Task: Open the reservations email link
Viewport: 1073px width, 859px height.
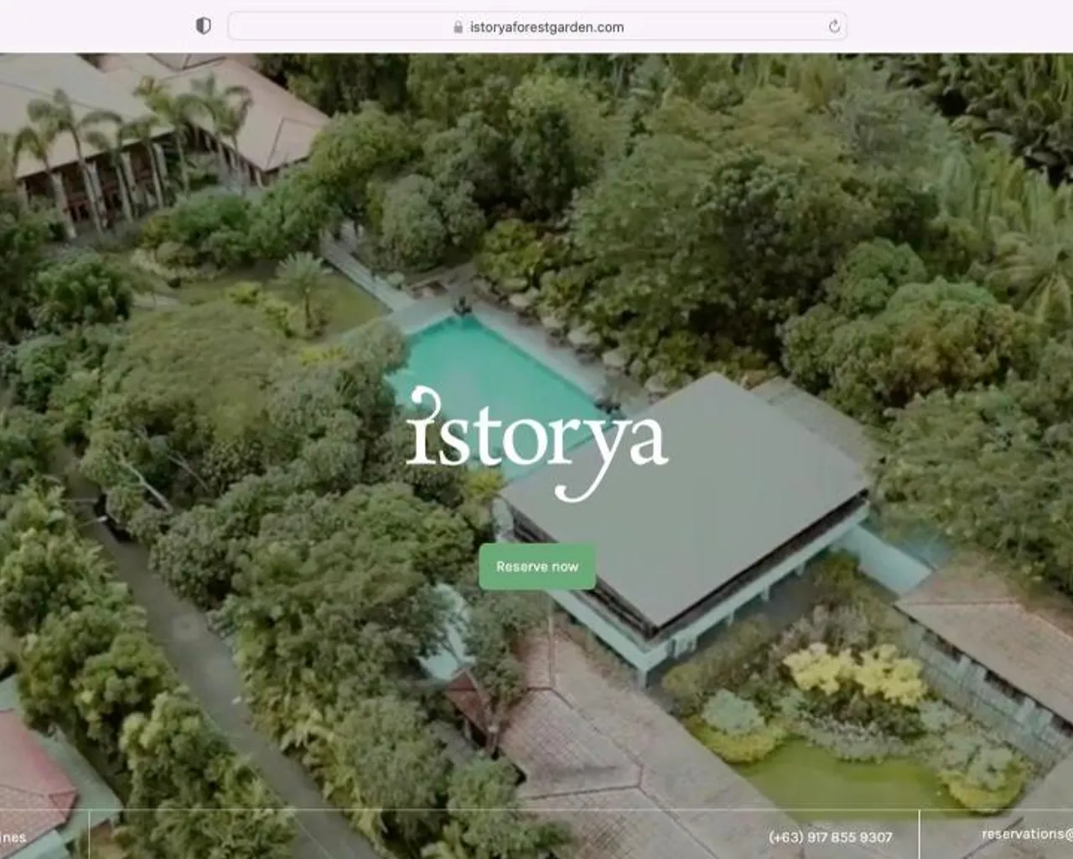Action: [x=1027, y=834]
